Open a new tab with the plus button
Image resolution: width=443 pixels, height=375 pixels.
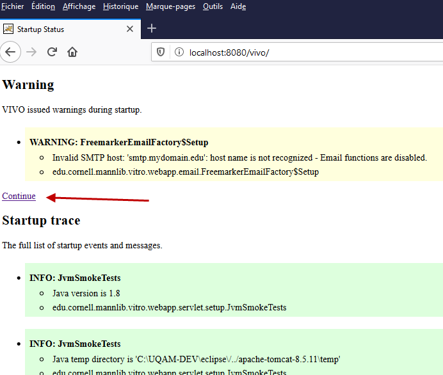[x=152, y=28]
